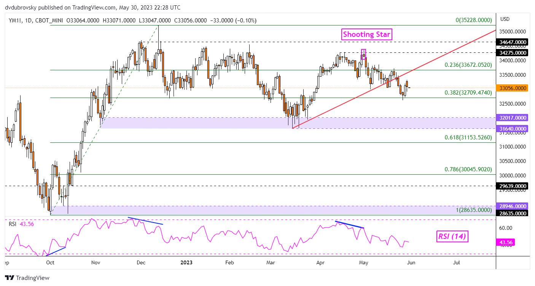Click the 'Apr' label on time axis
Image resolution: width=535 pixels, height=286 pixels.
pyautogui.click(x=320, y=262)
